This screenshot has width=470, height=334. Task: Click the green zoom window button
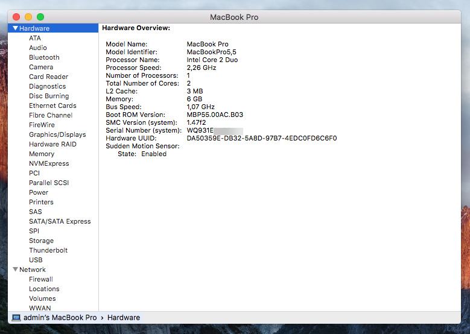[40, 17]
